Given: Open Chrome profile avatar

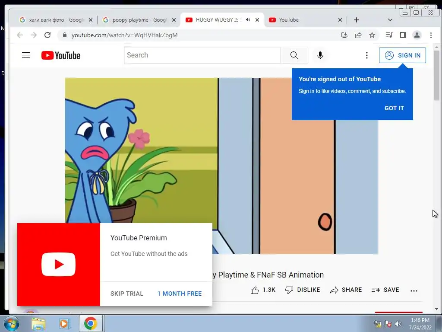Looking at the screenshot, I should click(417, 35).
